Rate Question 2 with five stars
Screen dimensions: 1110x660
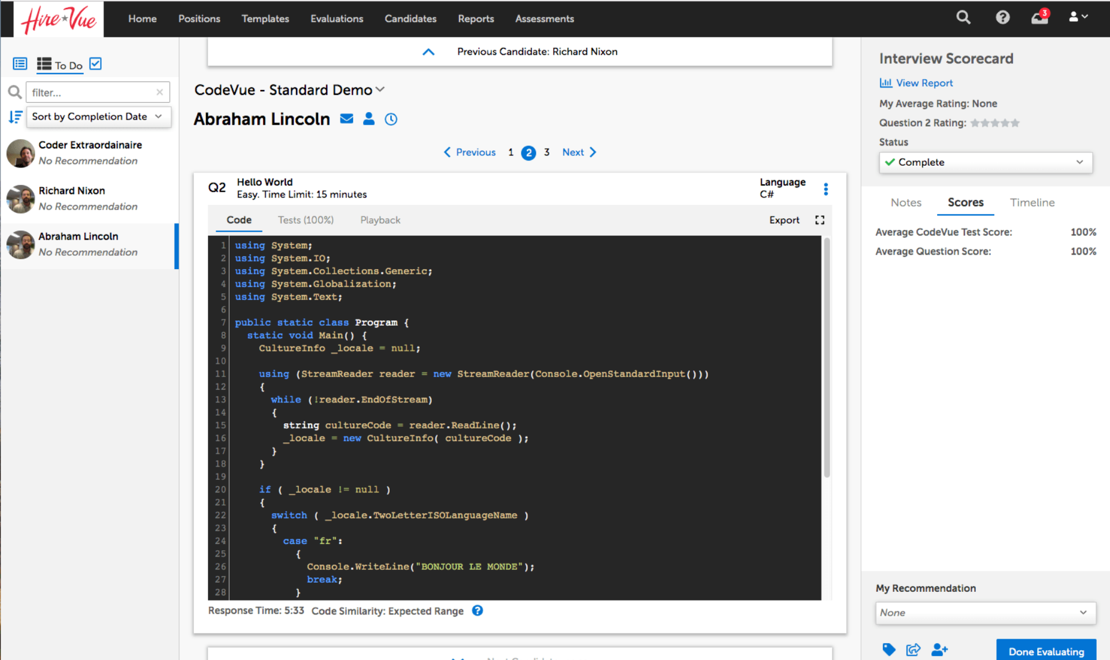pos(1015,123)
